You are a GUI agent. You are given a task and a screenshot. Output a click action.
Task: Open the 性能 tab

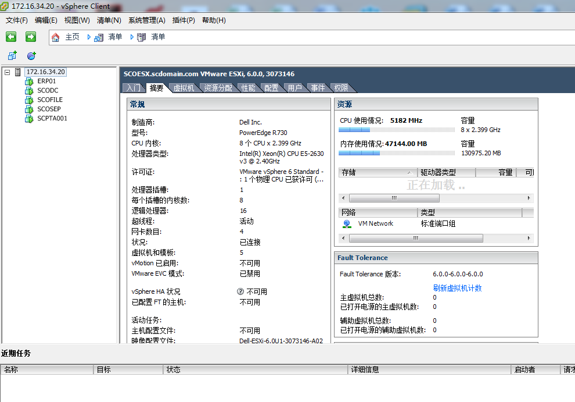[248, 88]
